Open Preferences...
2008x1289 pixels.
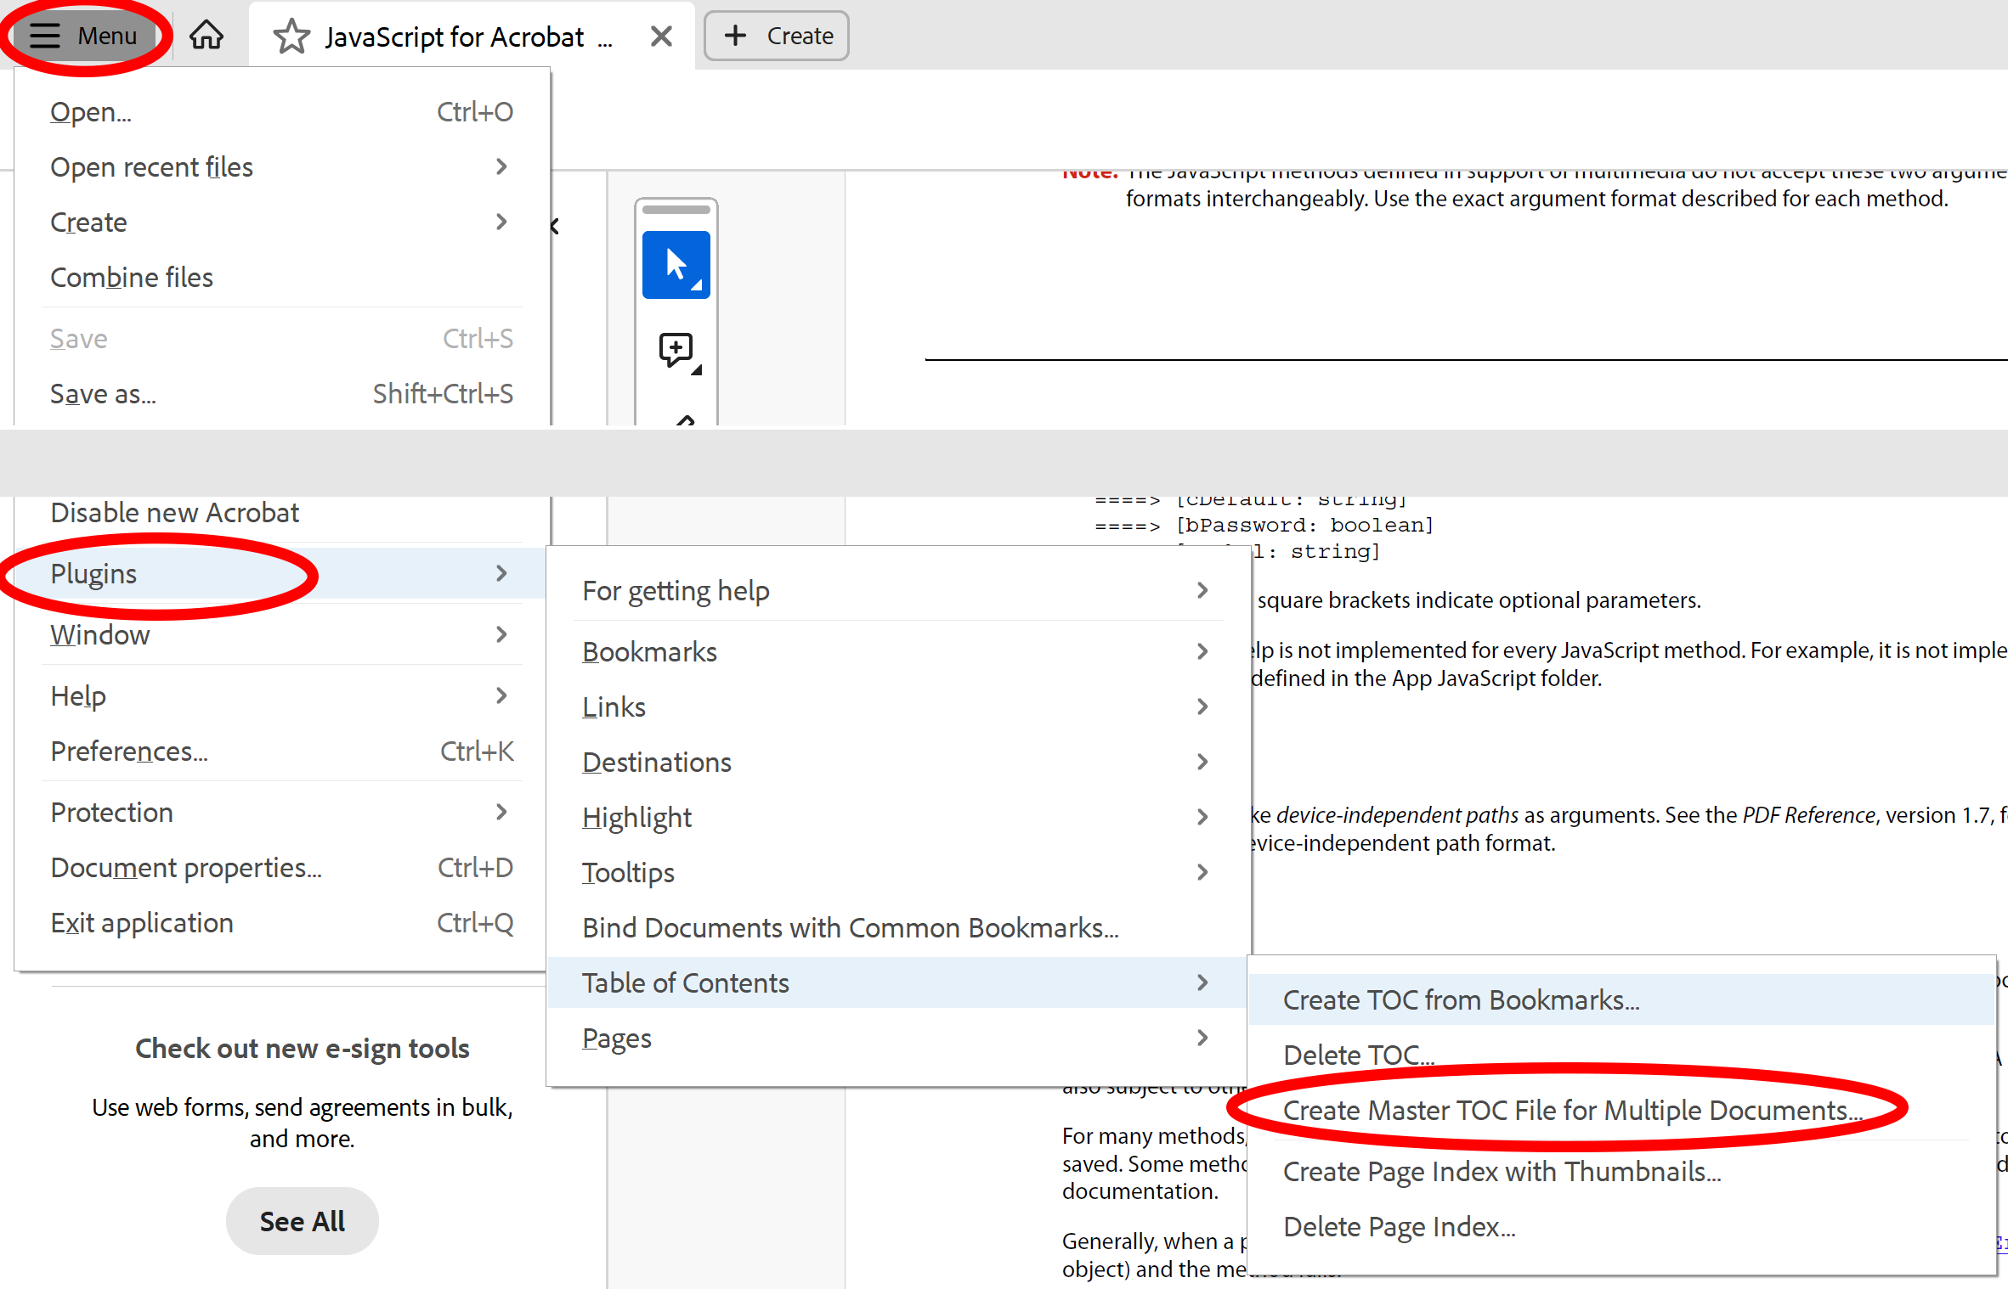click(281, 751)
